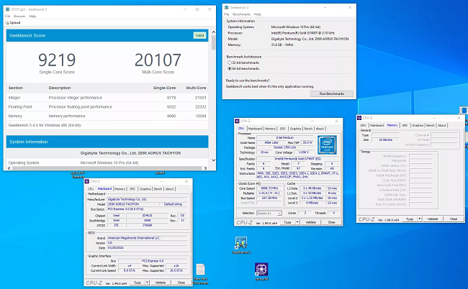Image resolution: width=468 pixels, height=289 pixels.
Task: Click the Run Benchmarks button
Action: point(332,93)
